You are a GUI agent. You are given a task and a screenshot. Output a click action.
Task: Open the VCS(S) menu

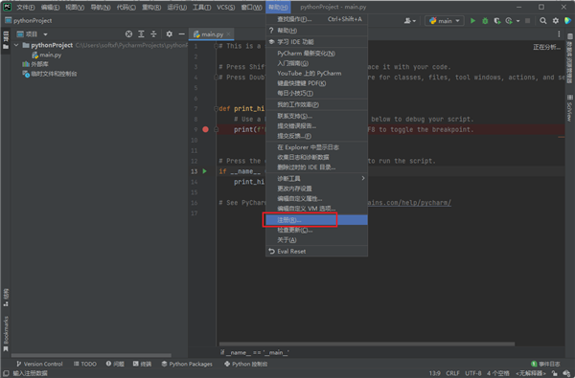coord(225,8)
